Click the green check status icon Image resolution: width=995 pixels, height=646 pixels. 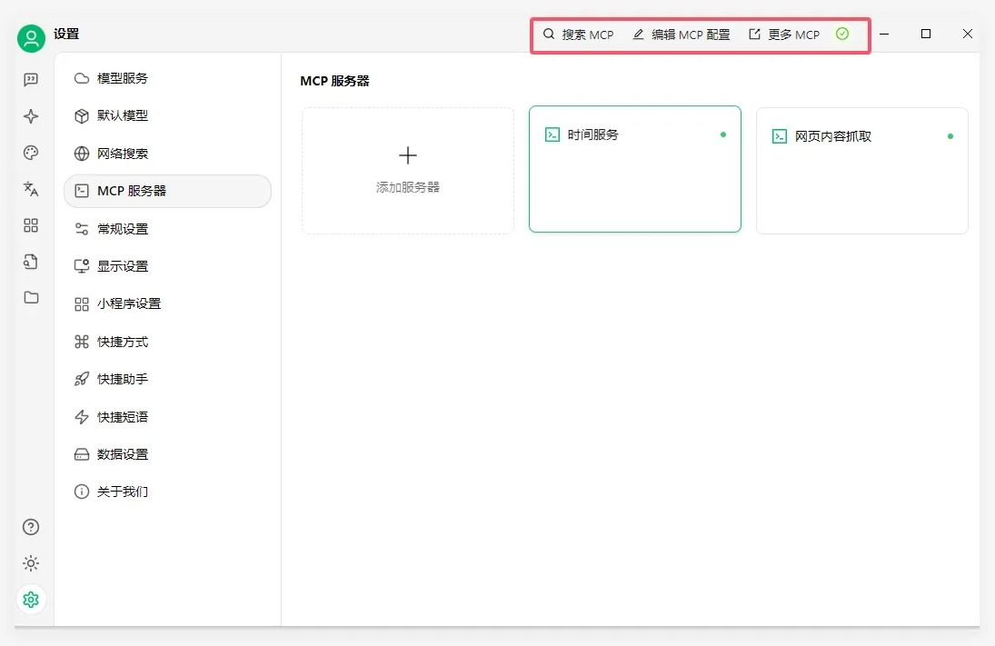[x=842, y=35]
